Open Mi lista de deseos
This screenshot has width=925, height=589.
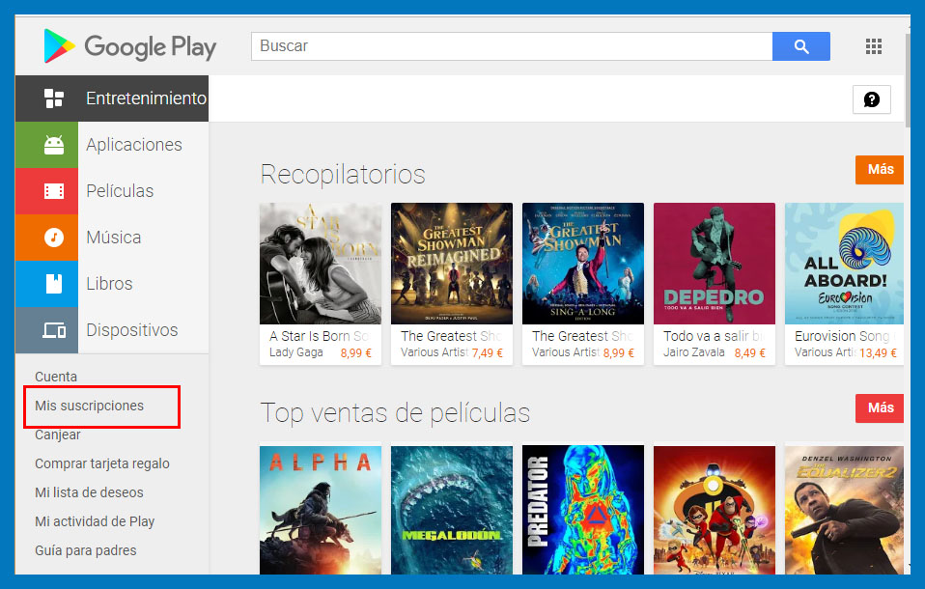[x=89, y=492]
